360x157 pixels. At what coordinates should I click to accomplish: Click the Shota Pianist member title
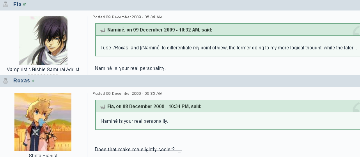tap(43, 155)
